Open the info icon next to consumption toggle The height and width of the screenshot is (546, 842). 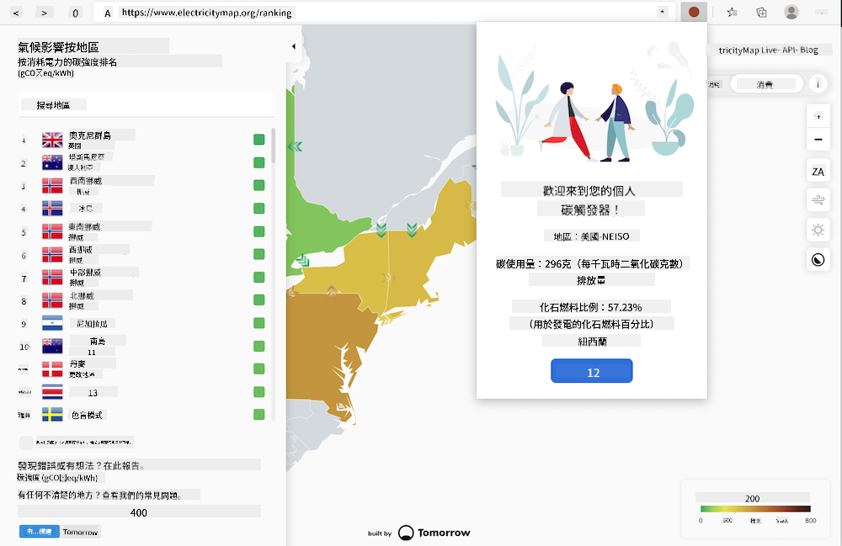coord(818,84)
